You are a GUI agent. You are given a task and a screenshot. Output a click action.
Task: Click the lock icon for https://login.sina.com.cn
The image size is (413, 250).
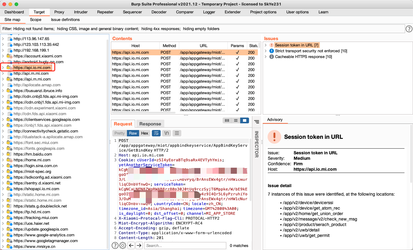pyautogui.click(x=9, y=166)
